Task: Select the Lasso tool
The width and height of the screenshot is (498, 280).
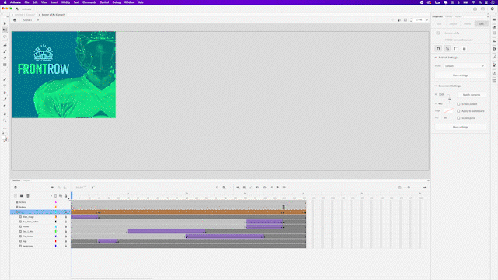Action: [5, 37]
